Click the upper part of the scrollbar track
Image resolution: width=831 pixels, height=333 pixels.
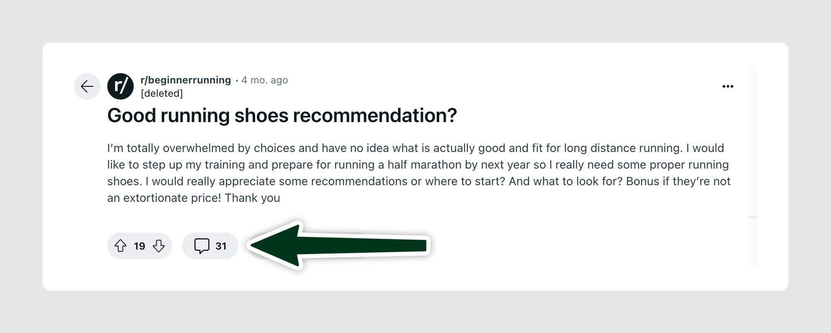pyautogui.click(x=753, y=141)
